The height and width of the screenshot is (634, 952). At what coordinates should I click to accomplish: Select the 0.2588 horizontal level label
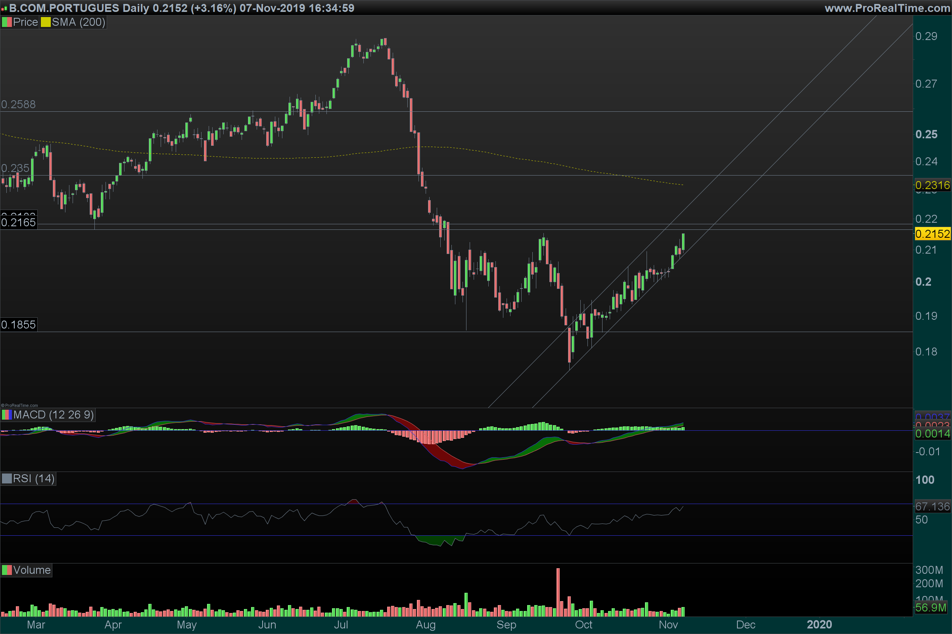[18, 104]
